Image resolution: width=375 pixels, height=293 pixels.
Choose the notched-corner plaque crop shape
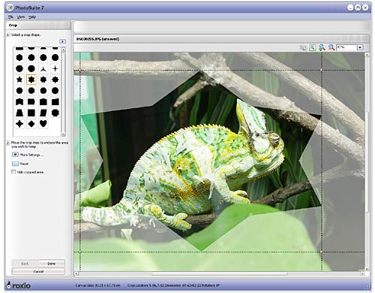[x=55, y=113]
